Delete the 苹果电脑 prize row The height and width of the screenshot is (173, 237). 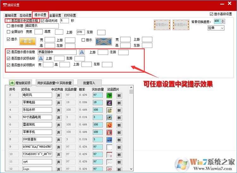119,103
